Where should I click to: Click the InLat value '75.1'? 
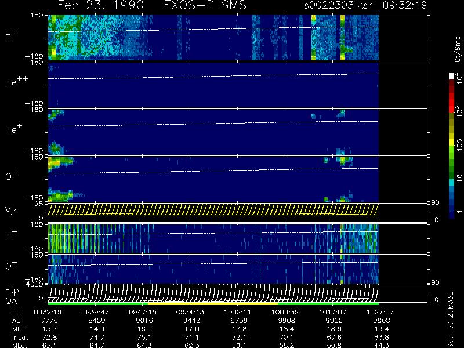(x=144, y=338)
